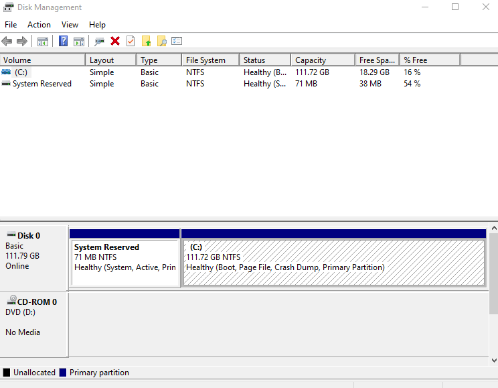Toggle the Show/Hide Action Pane icon
This screenshot has width=498, height=388.
tap(79, 42)
